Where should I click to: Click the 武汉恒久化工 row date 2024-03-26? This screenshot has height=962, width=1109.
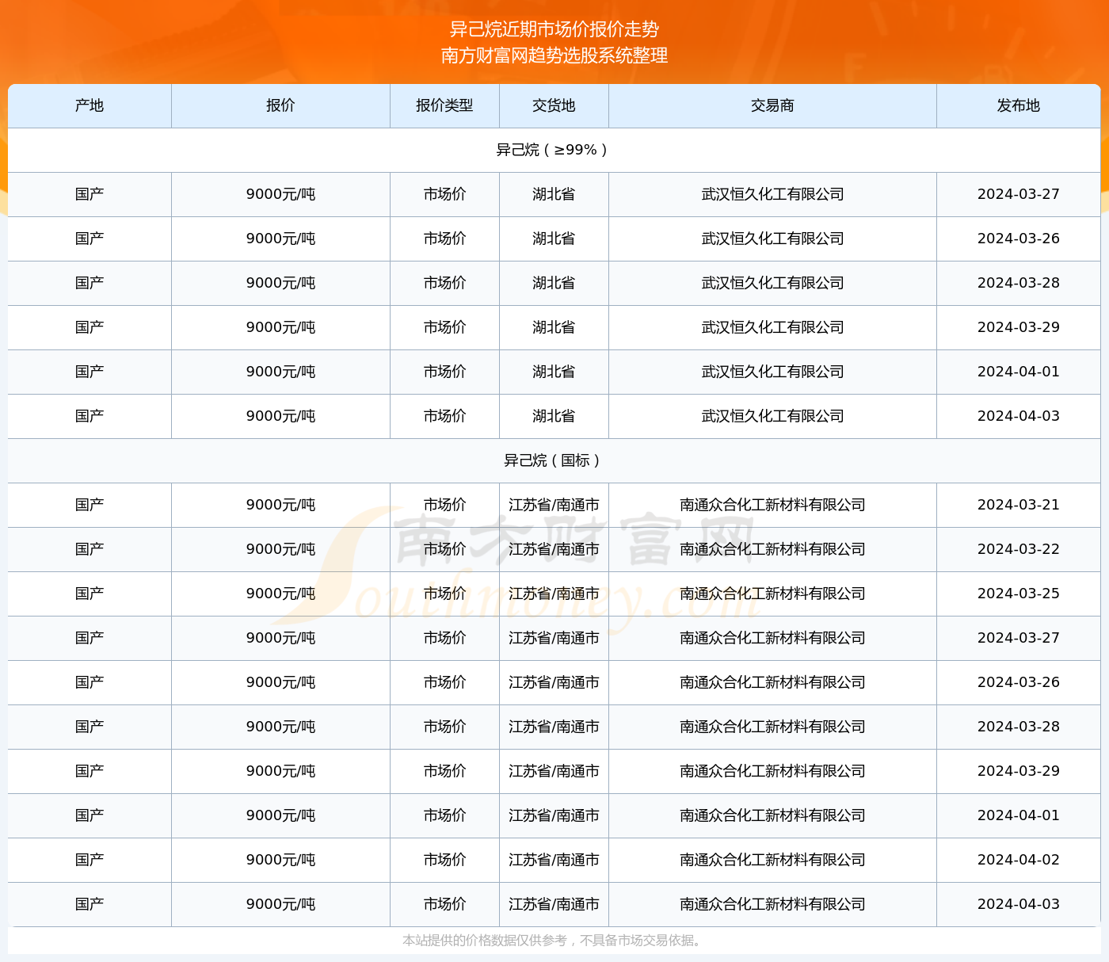1019,239
